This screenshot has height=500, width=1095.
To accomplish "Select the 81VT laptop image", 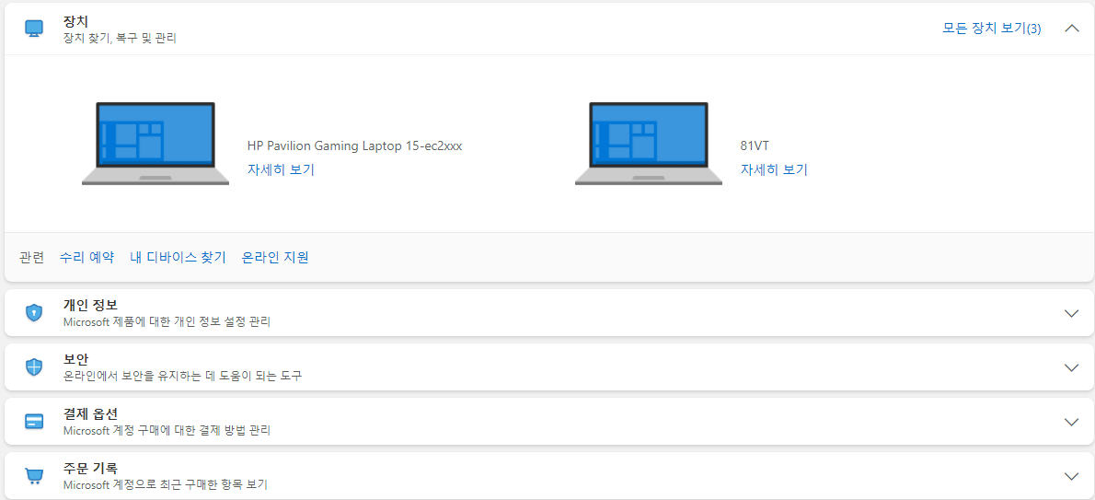I will (x=649, y=144).
